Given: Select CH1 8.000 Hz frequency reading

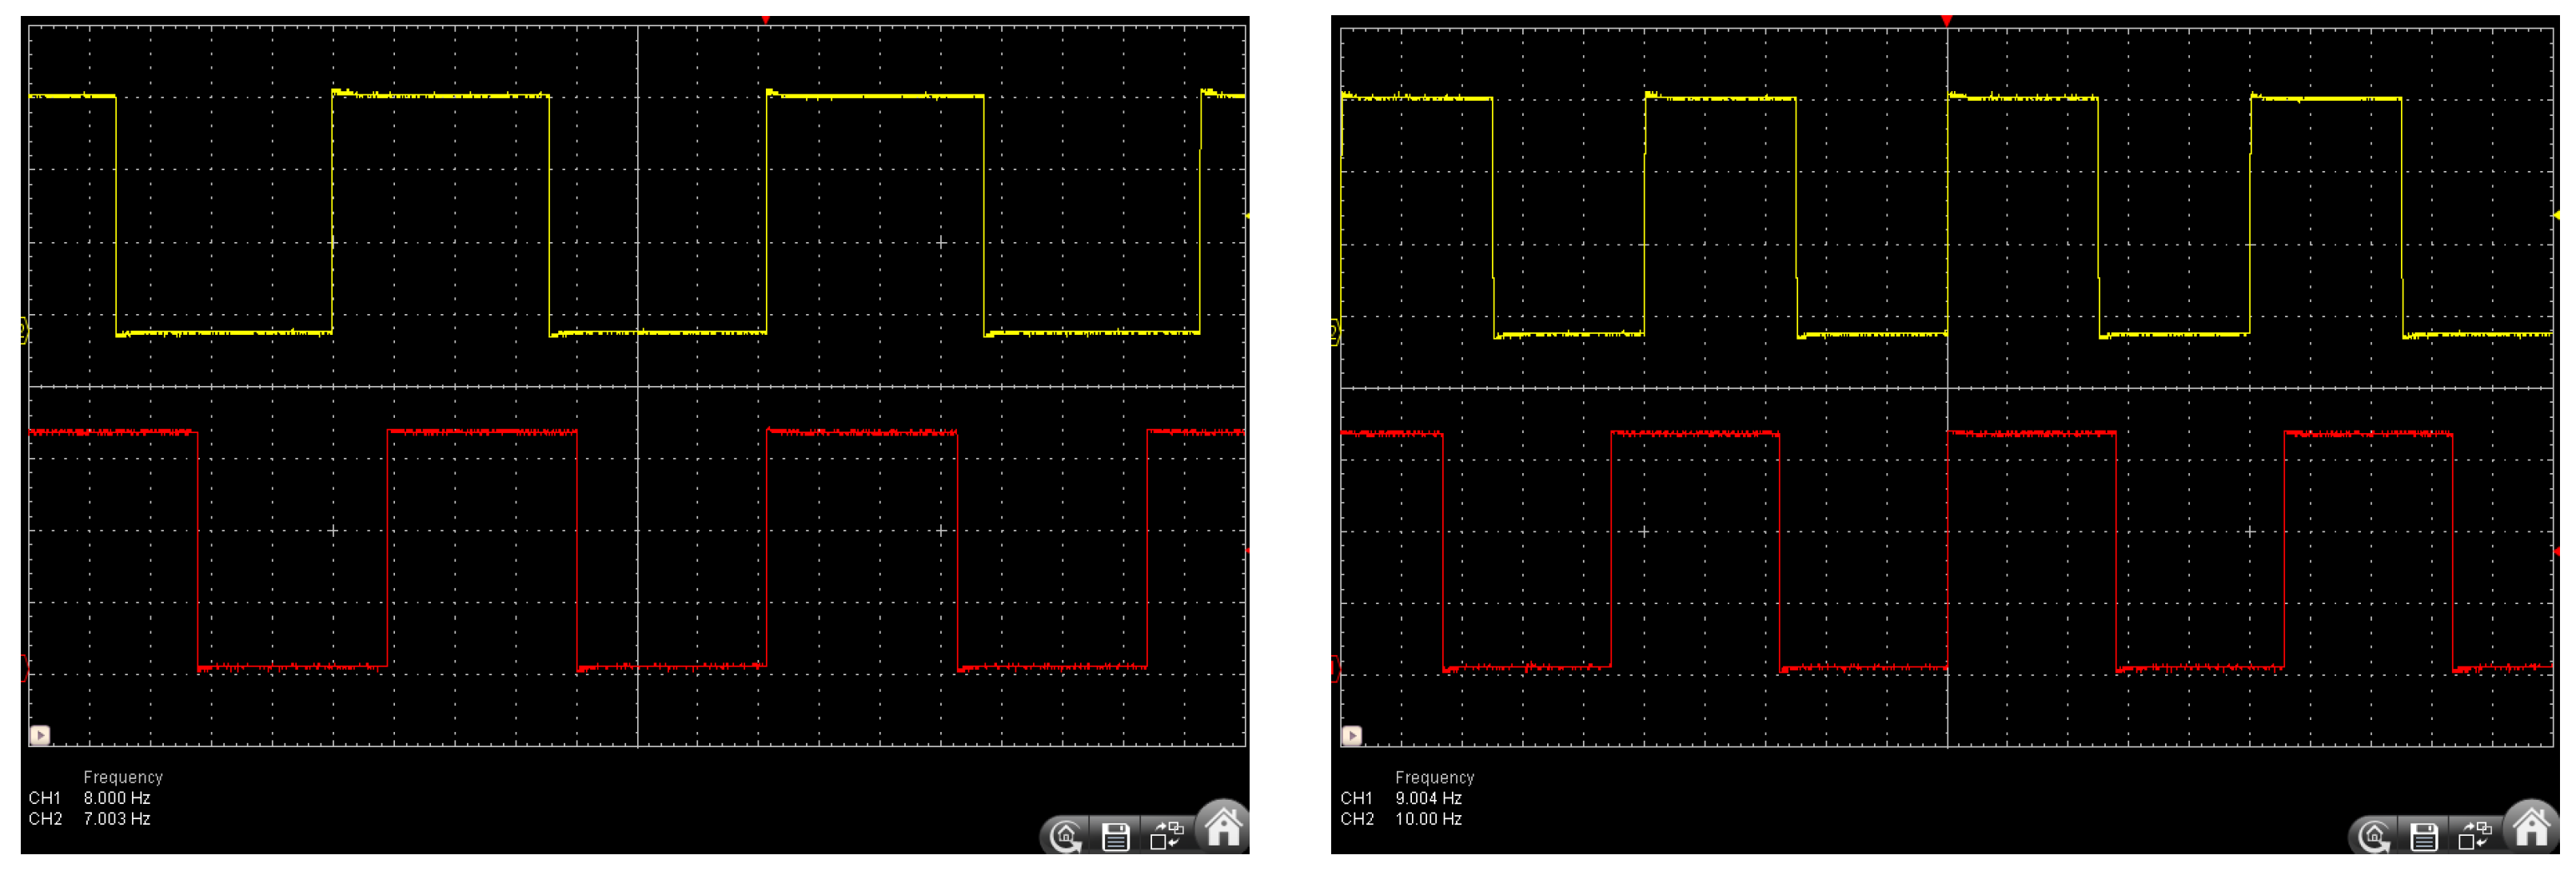Looking at the screenshot, I should 117,798.
